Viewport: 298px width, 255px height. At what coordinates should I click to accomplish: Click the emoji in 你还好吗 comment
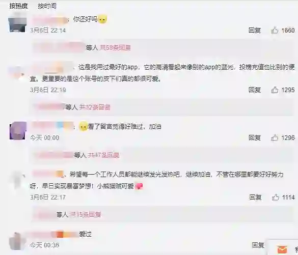(102, 19)
